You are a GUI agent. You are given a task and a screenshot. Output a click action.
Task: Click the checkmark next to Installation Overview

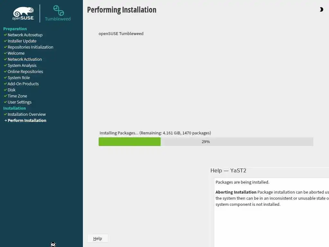(5, 114)
